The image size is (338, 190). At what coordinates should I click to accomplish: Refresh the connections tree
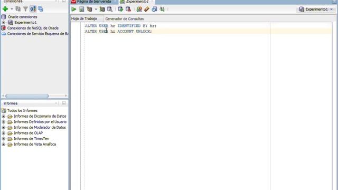[x=18, y=9]
